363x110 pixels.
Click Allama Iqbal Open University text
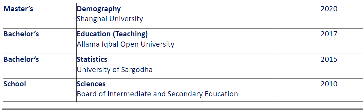click(125, 44)
